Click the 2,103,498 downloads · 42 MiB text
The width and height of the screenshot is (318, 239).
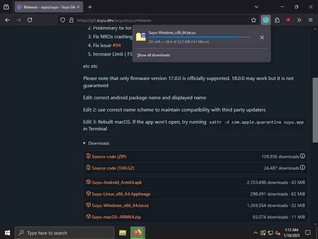(276, 182)
